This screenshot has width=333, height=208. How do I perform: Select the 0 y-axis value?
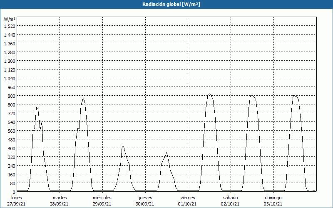click(14, 192)
